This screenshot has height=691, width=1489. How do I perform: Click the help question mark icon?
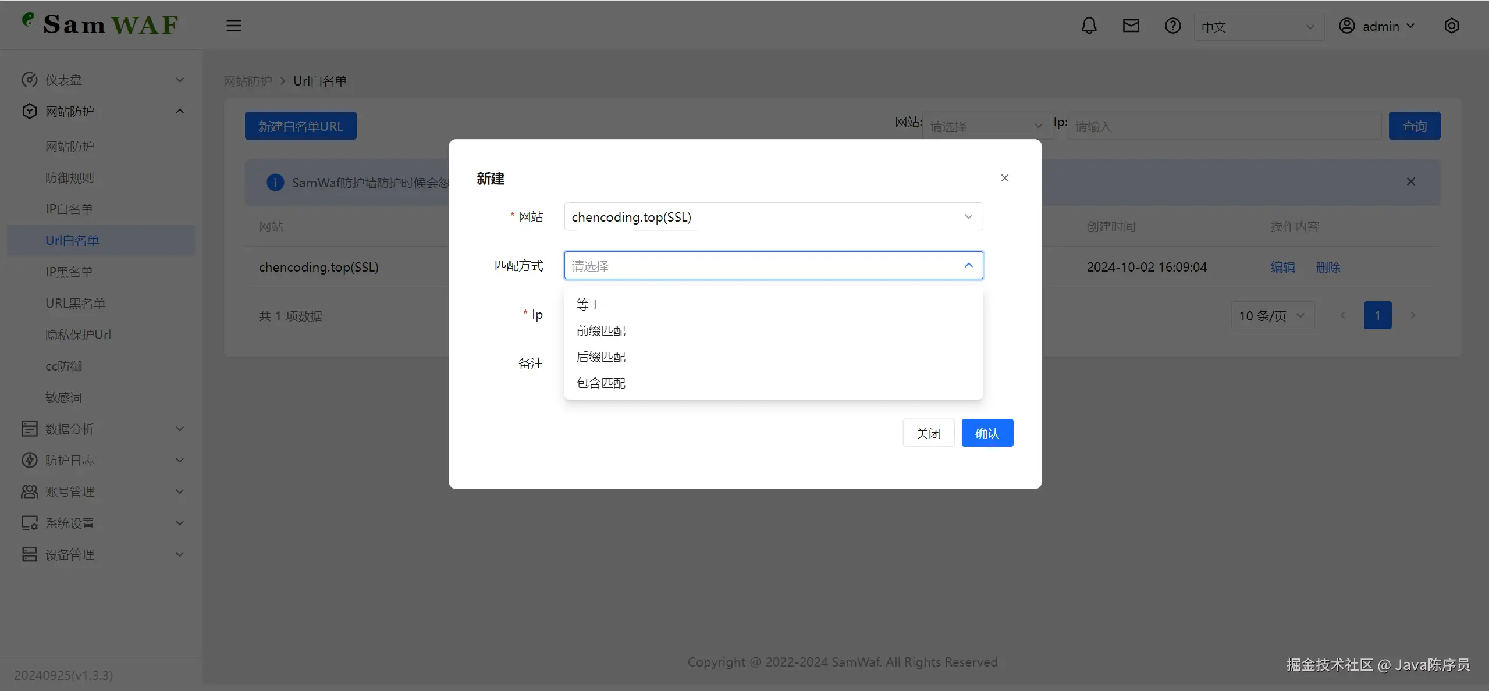coord(1172,26)
